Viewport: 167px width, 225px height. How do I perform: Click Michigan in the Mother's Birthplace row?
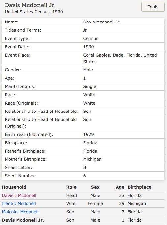[x=92, y=159]
